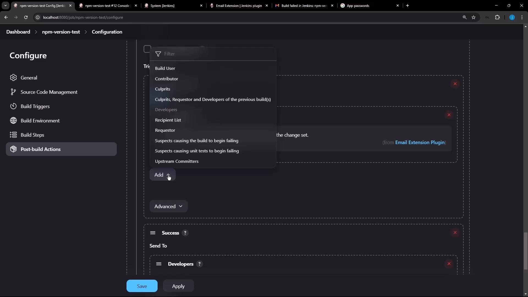Open browser extensions puzzle icon
Screen dimensions: 528x297
[x=497, y=17]
